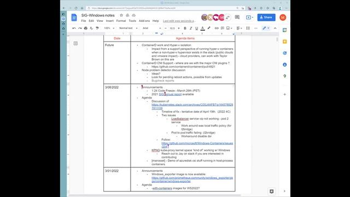Toggle bold formatting
Image resolution: width=350 pixels, height=197 pixels.
pyautogui.click(x=185, y=28)
